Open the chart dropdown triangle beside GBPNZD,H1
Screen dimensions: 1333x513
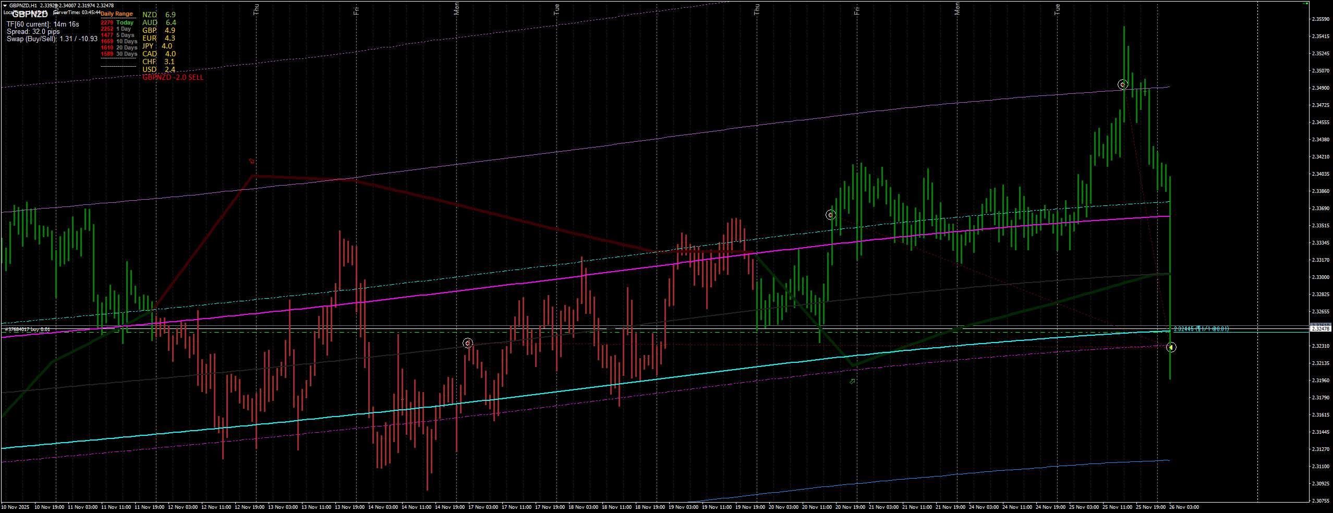pos(5,6)
